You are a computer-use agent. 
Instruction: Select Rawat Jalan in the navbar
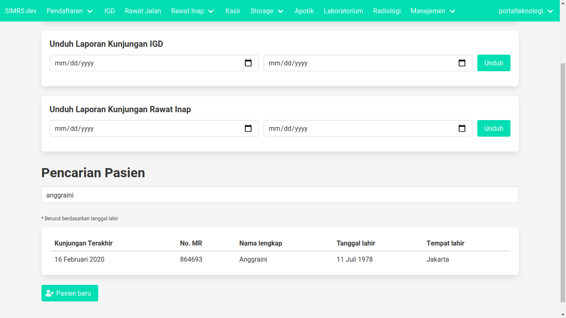click(x=143, y=11)
